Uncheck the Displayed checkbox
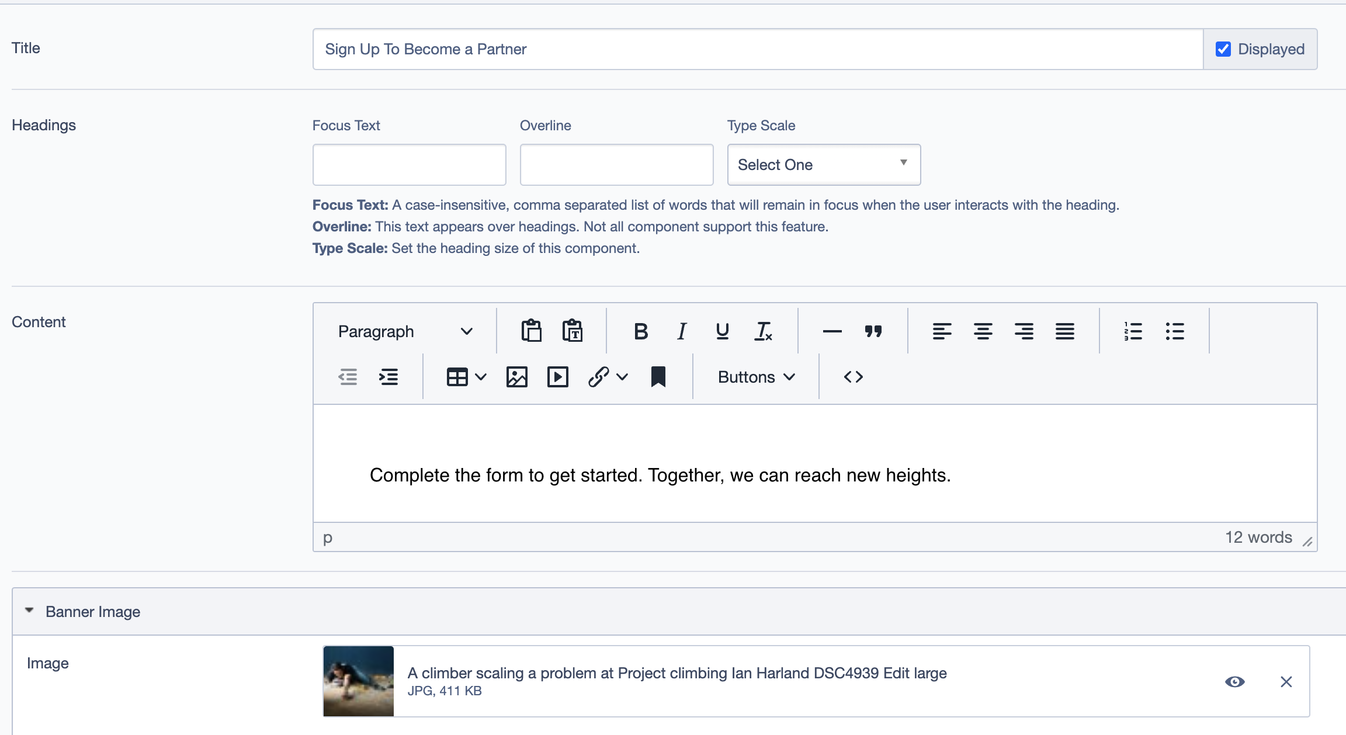 [1223, 49]
